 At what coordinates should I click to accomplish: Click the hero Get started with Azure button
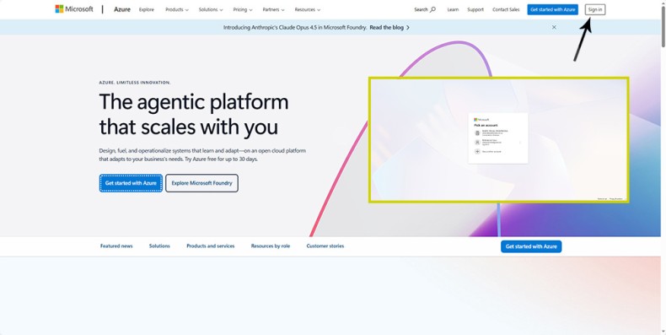(131, 183)
